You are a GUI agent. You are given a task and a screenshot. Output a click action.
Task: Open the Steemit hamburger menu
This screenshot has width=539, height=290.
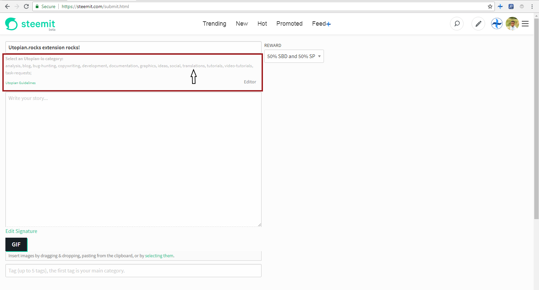525,24
